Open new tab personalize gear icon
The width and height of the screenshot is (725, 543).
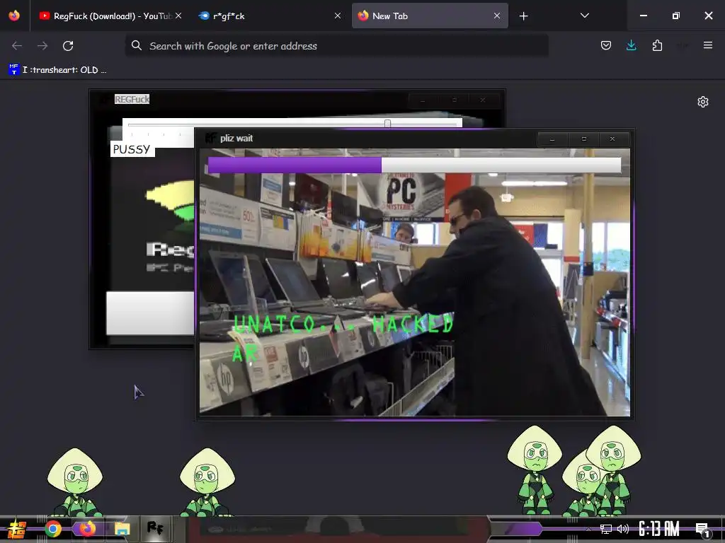(703, 102)
